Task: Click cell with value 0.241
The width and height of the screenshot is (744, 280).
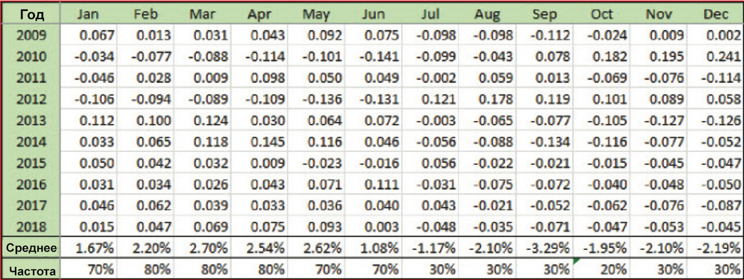Action: (x=715, y=57)
